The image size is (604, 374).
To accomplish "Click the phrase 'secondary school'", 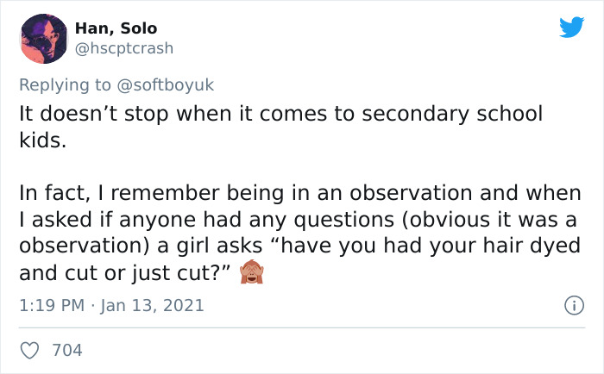I will (452, 114).
